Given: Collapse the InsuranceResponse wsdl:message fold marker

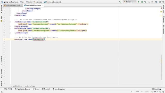Looking at the screenshot, I should [x=10, y=28].
